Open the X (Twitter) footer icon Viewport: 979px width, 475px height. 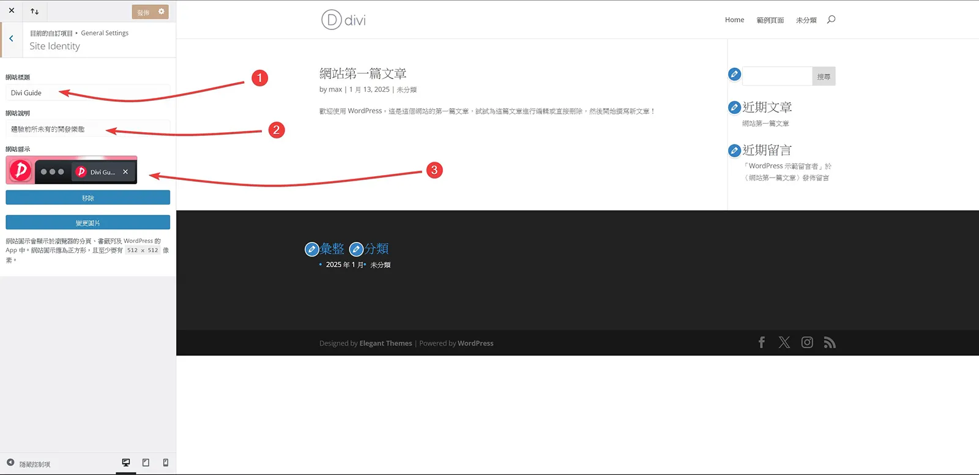(x=784, y=342)
